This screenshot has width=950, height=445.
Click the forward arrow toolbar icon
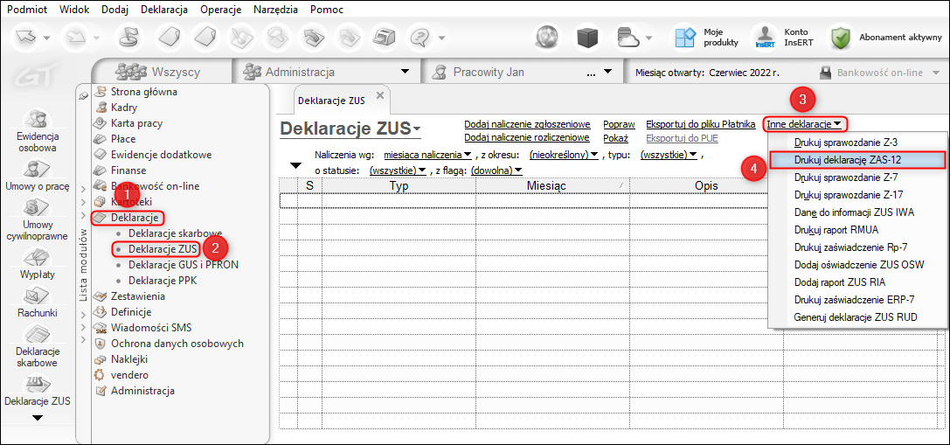tap(78, 38)
